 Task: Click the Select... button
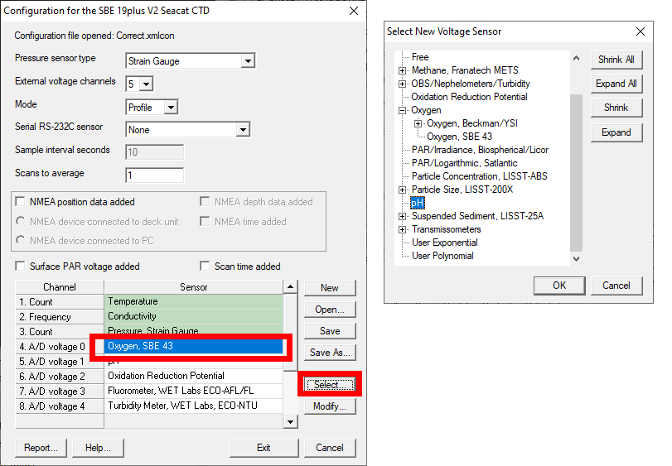(x=329, y=385)
